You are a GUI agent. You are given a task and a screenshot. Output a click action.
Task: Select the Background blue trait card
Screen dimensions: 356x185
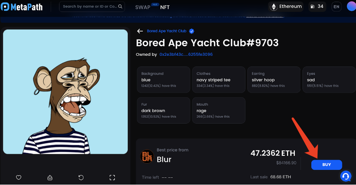point(163,80)
